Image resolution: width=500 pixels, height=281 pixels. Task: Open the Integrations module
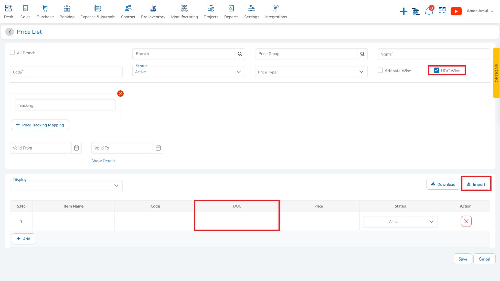point(276,12)
